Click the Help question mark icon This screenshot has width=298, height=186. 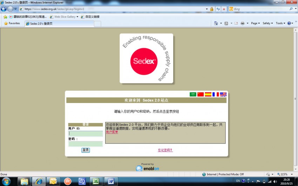tap(289, 23)
